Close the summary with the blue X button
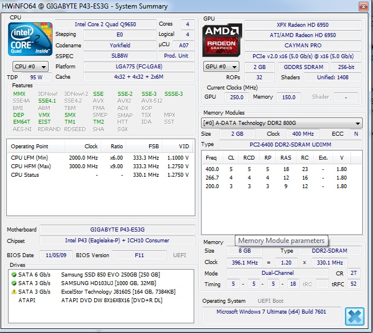373x333 pixels. (x=355, y=316)
